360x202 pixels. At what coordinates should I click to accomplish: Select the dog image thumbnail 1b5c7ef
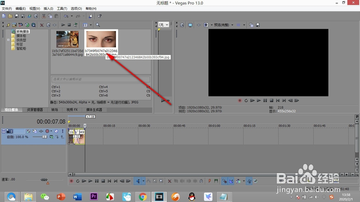pyautogui.click(x=68, y=40)
